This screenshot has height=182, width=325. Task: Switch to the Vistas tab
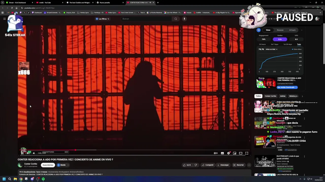tap(268, 30)
